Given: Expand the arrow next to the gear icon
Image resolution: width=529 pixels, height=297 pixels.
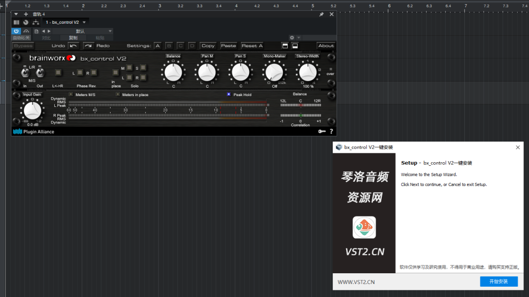Looking at the screenshot, I should tap(299, 38).
